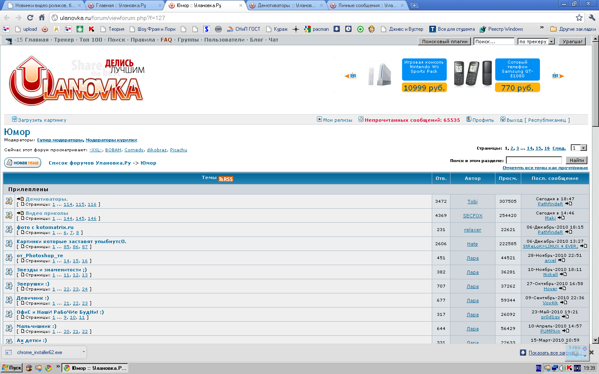Image resolution: width=599 pixels, height=374 pixels.
Task: Open the 'по трекеру' search scope dropdown
Action: pos(536,42)
